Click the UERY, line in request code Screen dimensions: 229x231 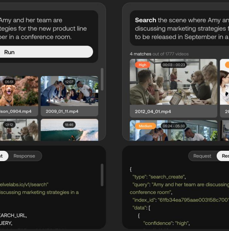point(6,223)
